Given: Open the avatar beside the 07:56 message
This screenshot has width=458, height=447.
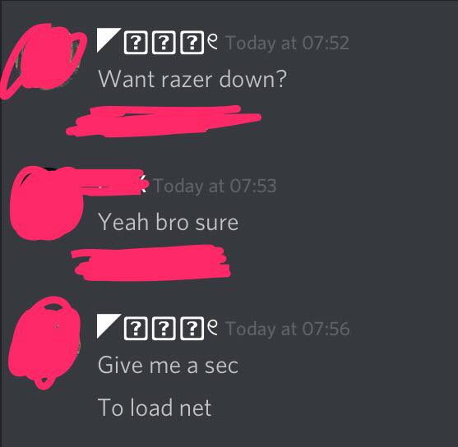Looking at the screenshot, I should pos(44,343).
